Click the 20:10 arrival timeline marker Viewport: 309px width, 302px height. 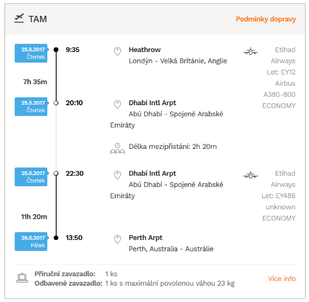[56, 103]
